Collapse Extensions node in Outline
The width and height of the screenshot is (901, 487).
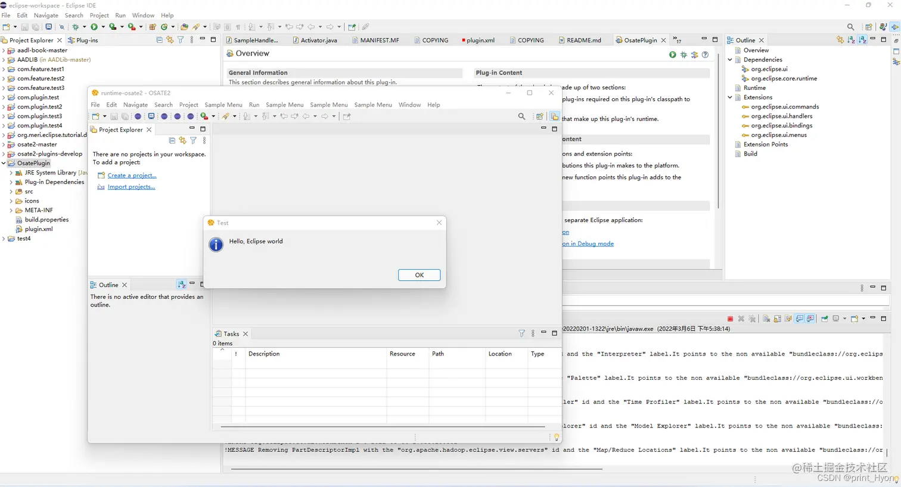[x=730, y=97]
